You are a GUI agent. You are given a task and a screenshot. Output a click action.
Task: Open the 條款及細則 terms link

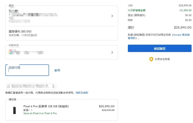(82, 93)
